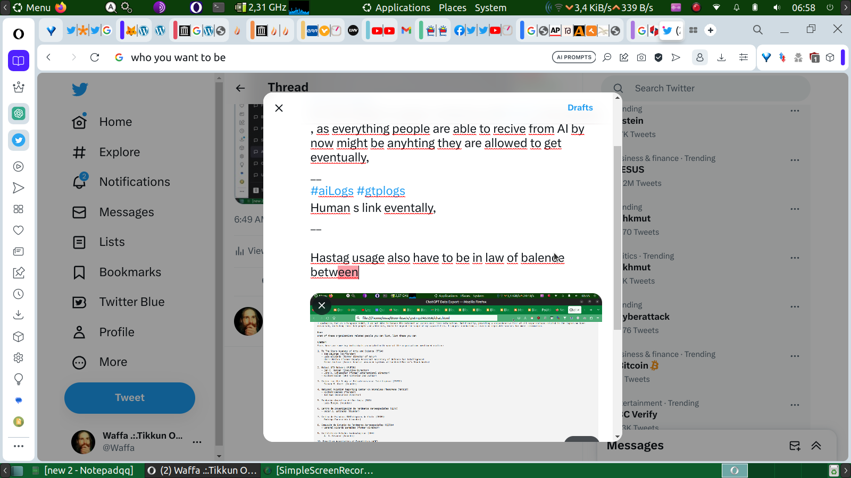Open ChatGPT from the Opera sidebar
851x478 pixels.
(x=19, y=113)
